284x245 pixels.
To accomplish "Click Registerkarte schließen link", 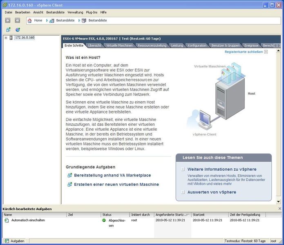I will [x=244, y=52].
